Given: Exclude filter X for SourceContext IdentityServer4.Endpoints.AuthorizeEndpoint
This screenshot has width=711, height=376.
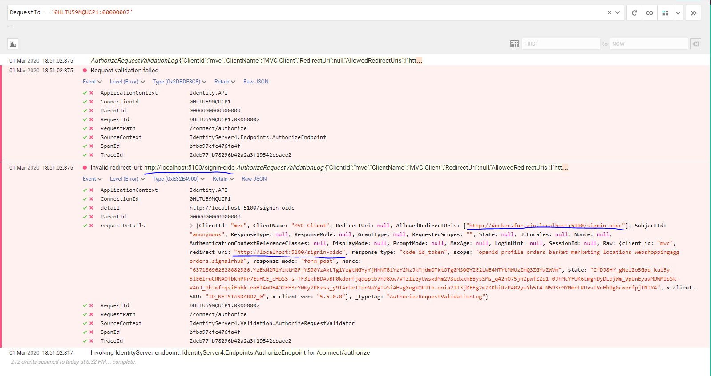Looking at the screenshot, I should click(91, 137).
